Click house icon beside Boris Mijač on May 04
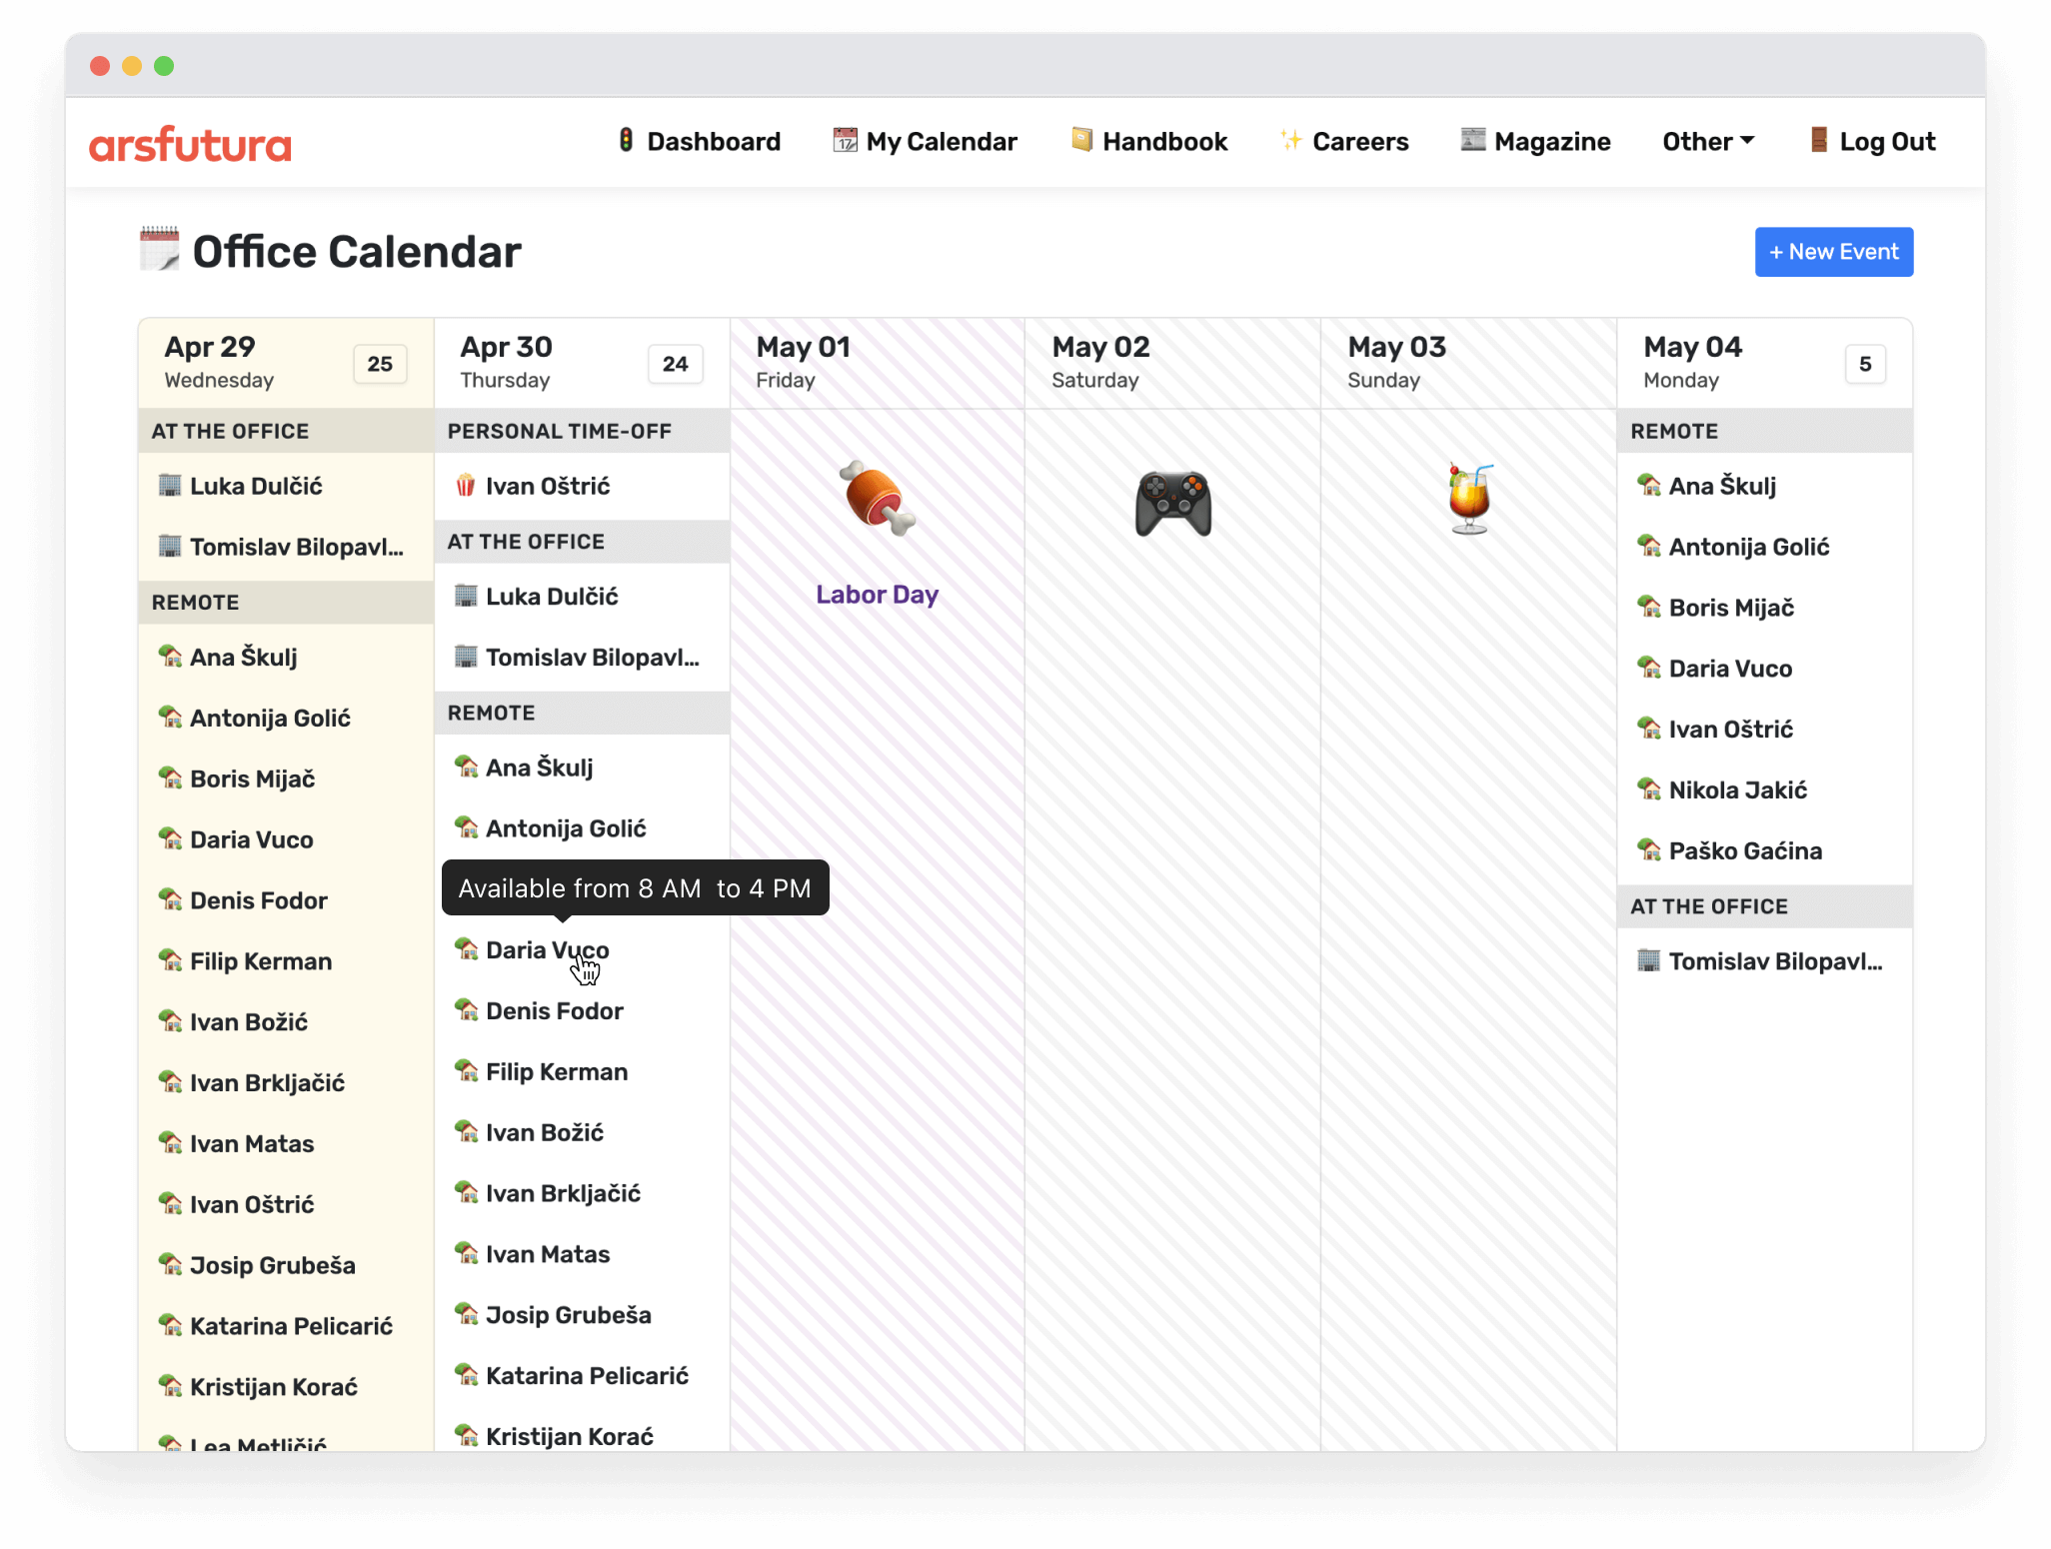Image resolution: width=2051 pixels, height=1549 pixels. click(x=1649, y=606)
